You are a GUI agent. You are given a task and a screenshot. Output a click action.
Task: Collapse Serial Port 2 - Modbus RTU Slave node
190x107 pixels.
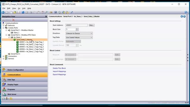point(6,35)
